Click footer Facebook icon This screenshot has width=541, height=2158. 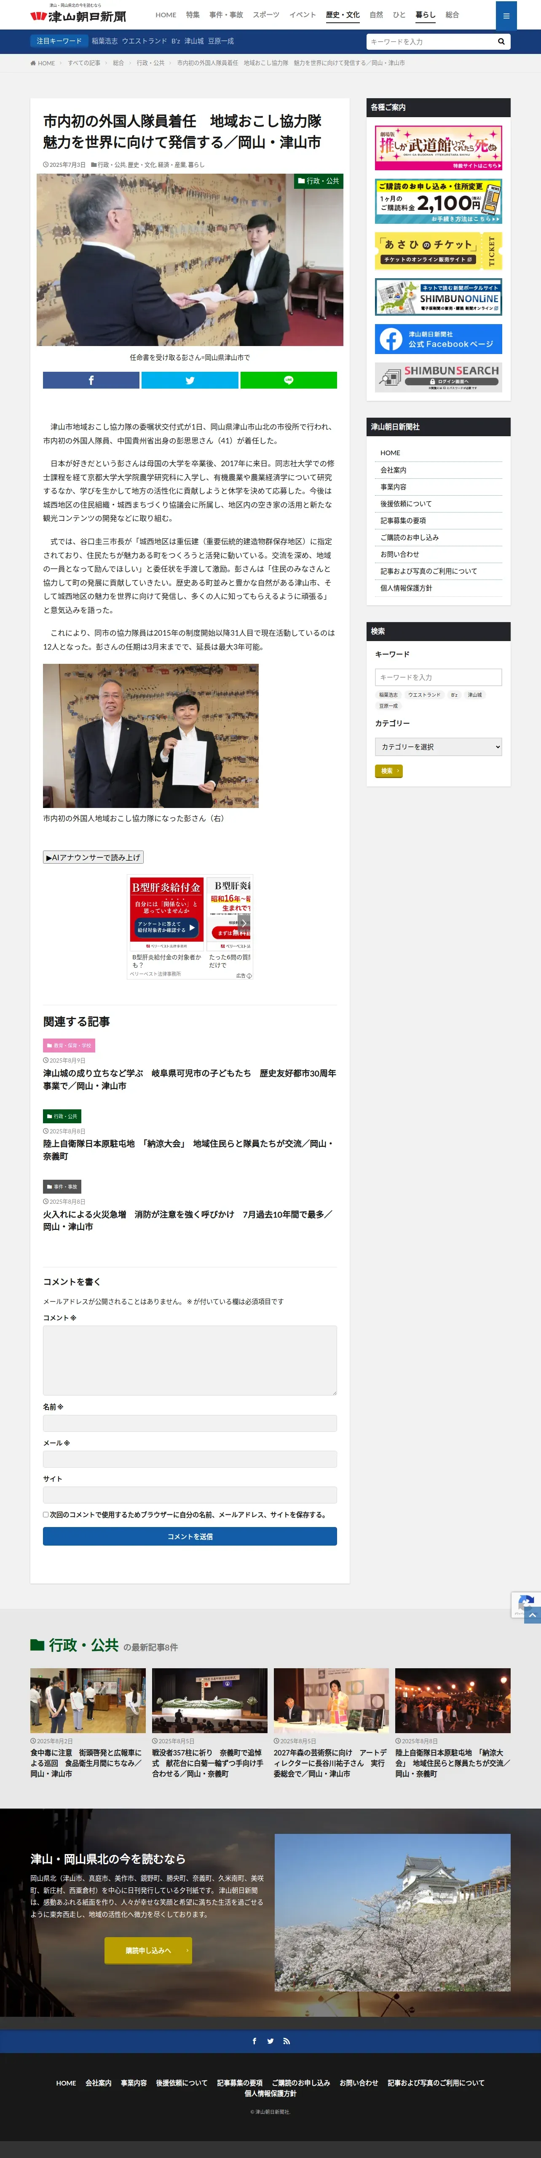254,2041
